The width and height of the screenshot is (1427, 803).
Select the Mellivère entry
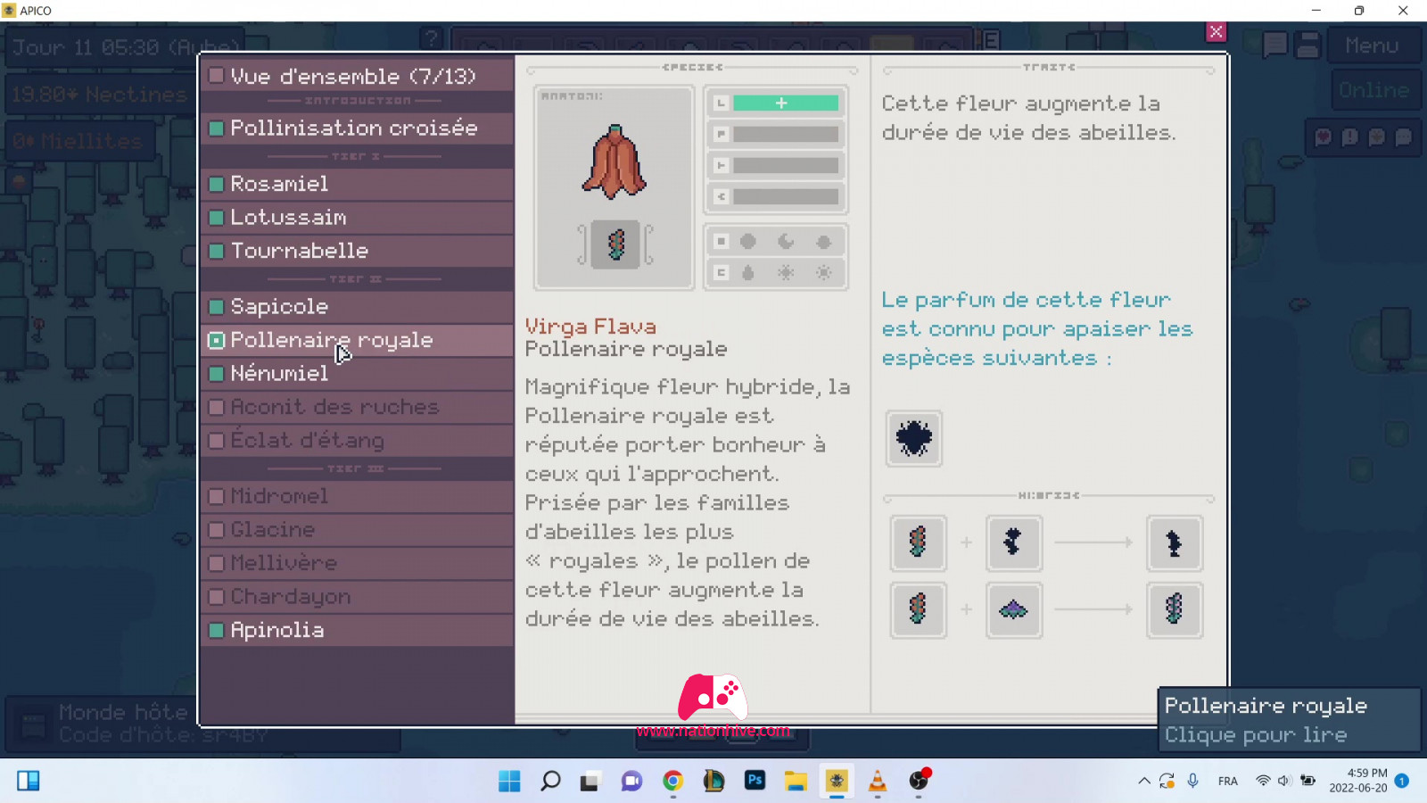tap(358, 563)
